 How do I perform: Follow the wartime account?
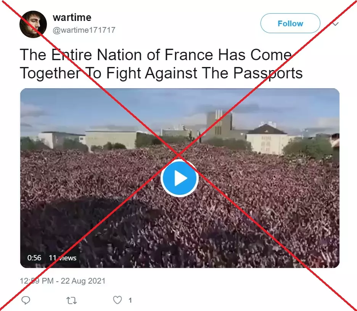(x=290, y=23)
